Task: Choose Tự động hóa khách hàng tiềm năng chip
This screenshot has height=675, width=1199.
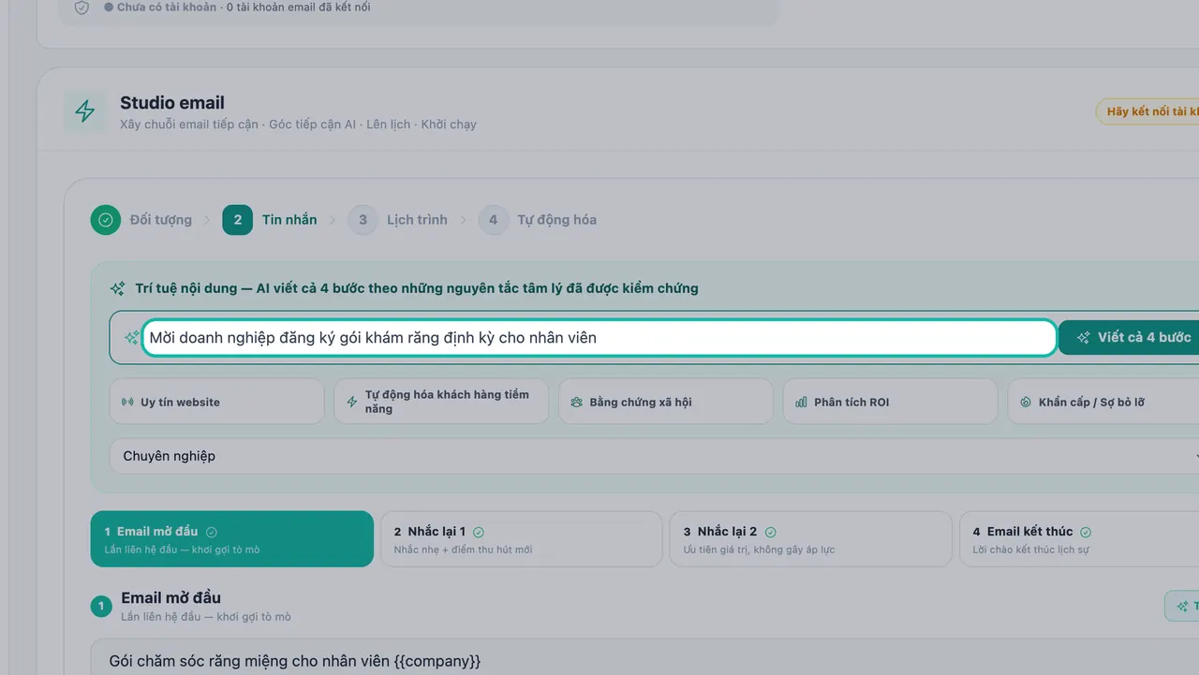Action: click(441, 402)
